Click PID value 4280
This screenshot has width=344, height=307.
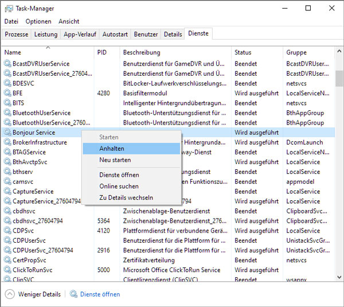[104, 93]
